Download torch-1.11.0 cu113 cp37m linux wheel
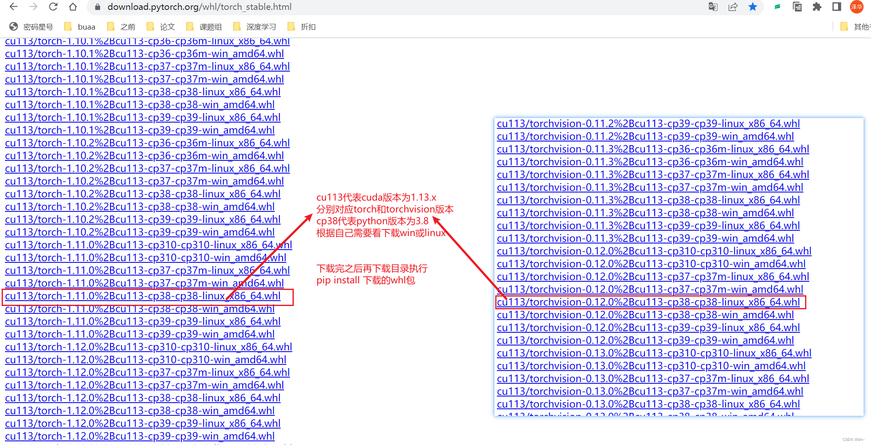Image resolution: width=871 pixels, height=445 pixels. [147, 271]
